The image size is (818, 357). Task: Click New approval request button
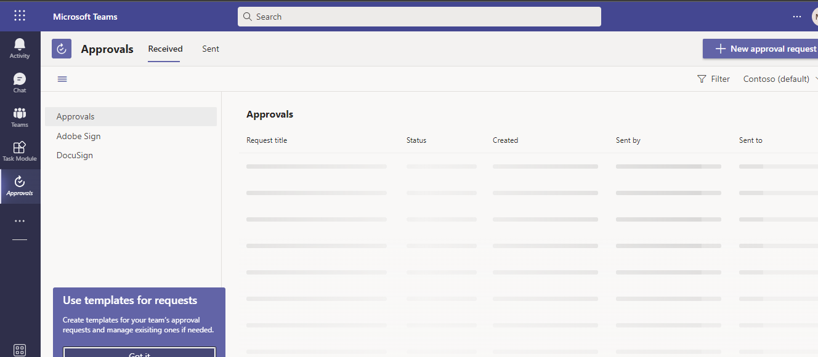click(x=761, y=49)
